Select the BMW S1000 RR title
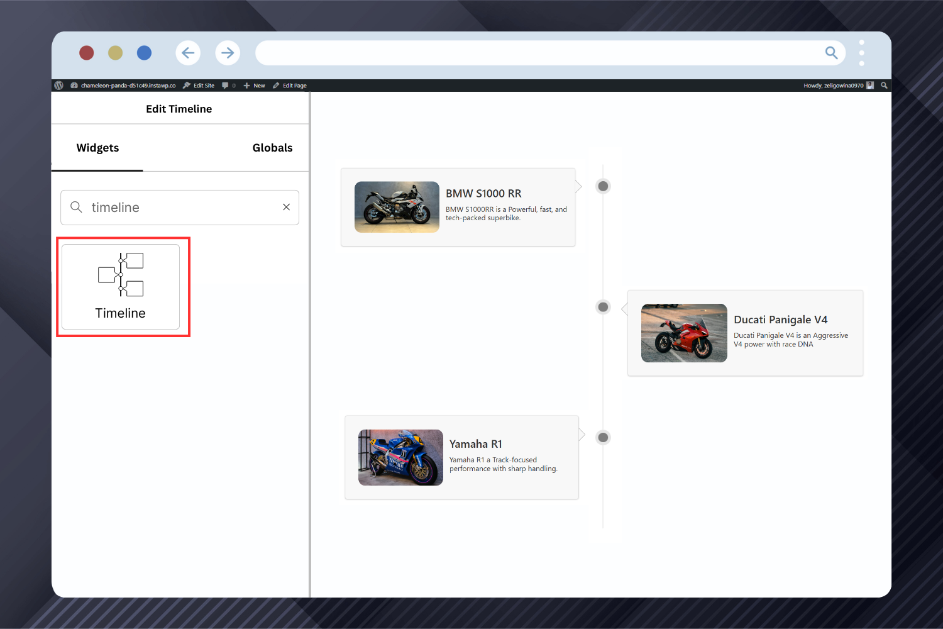 (x=483, y=194)
